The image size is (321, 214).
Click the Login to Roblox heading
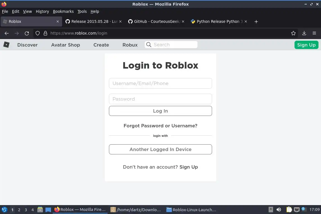click(x=160, y=65)
